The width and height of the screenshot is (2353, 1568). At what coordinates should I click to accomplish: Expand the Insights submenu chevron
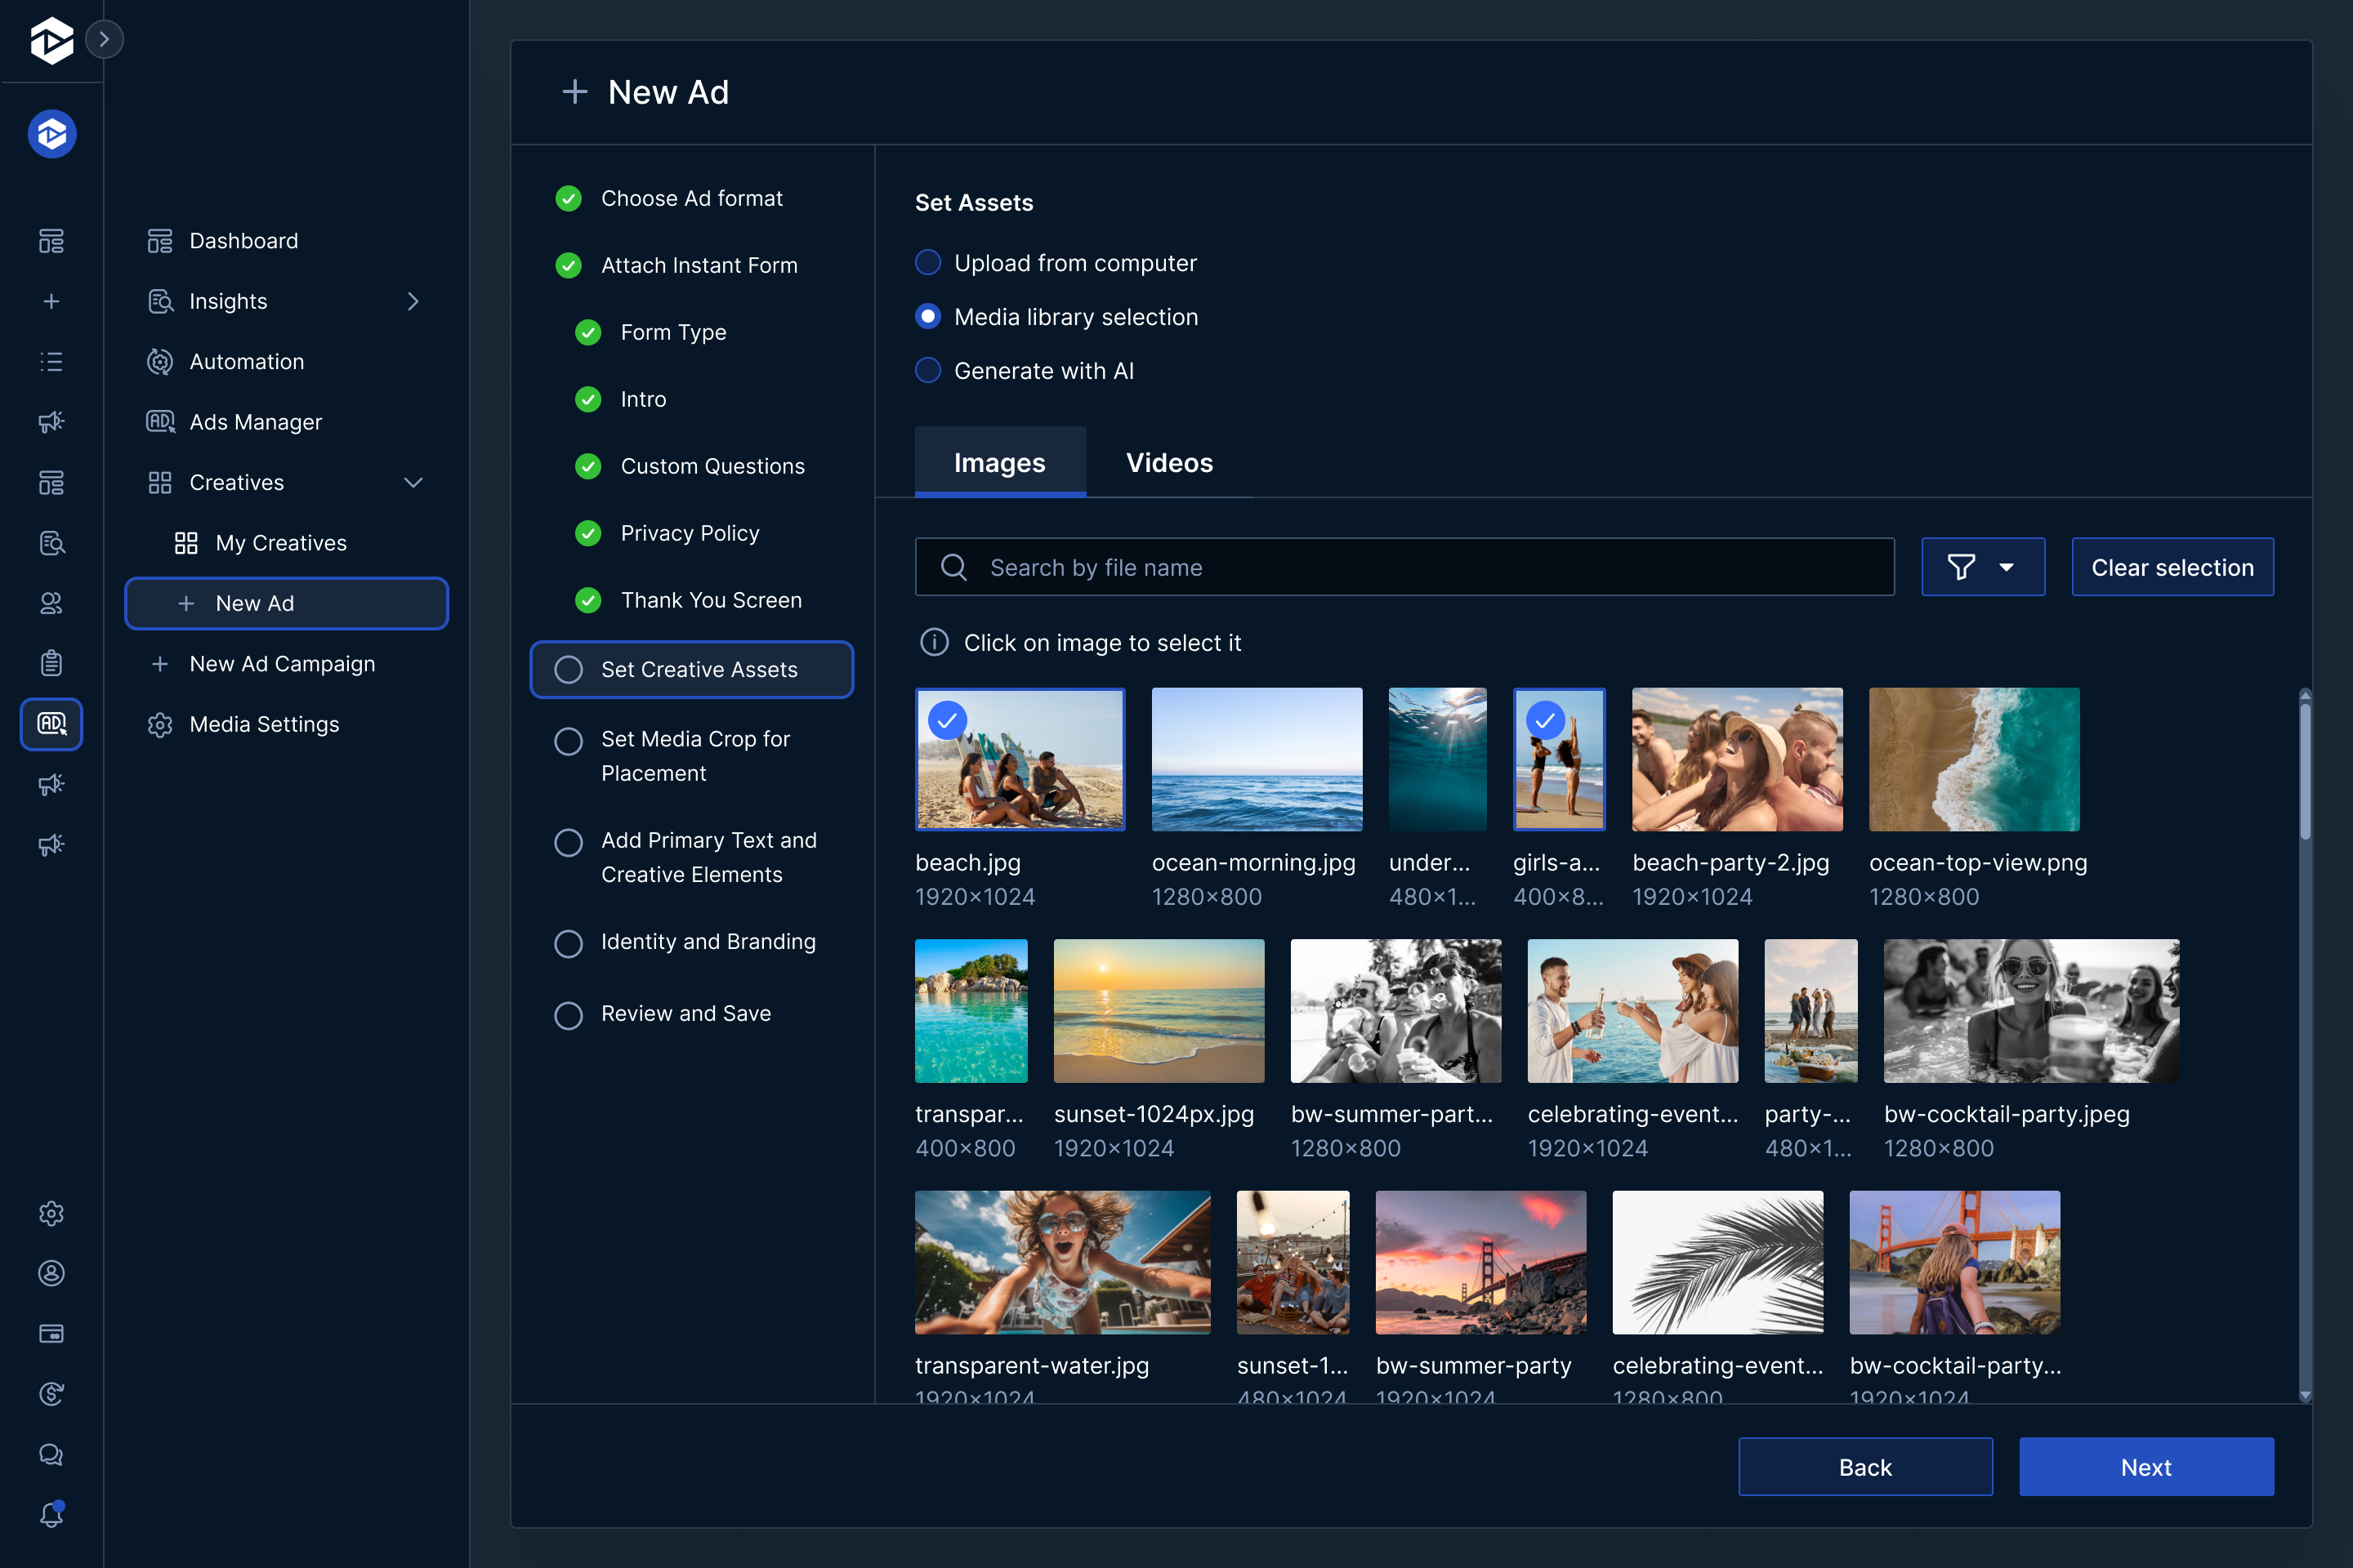click(412, 301)
